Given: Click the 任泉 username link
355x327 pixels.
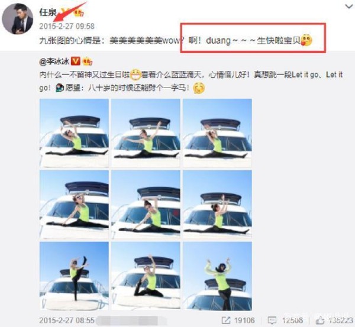Looking at the screenshot, I should (48, 12).
